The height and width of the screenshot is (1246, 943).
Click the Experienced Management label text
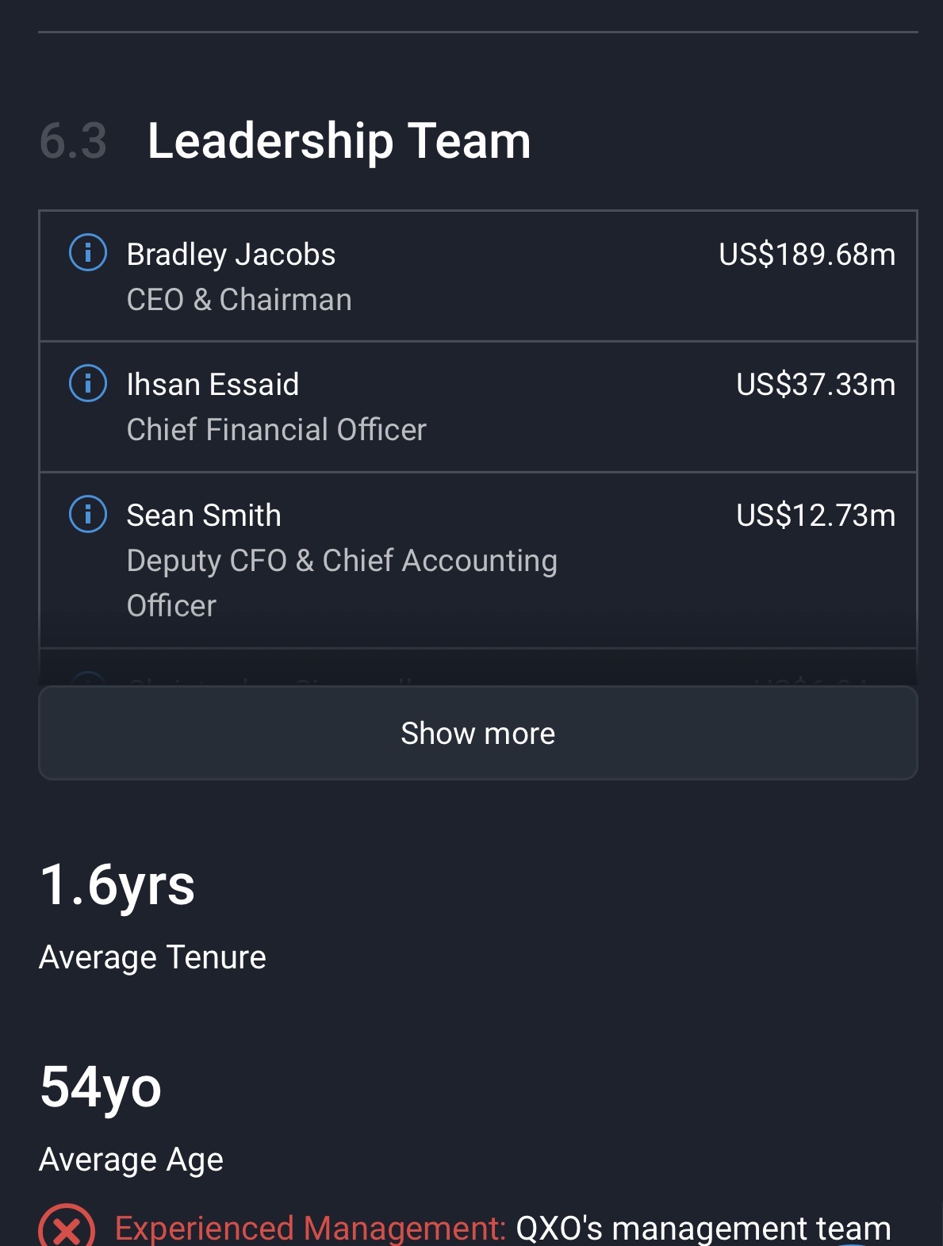(x=310, y=1229)
